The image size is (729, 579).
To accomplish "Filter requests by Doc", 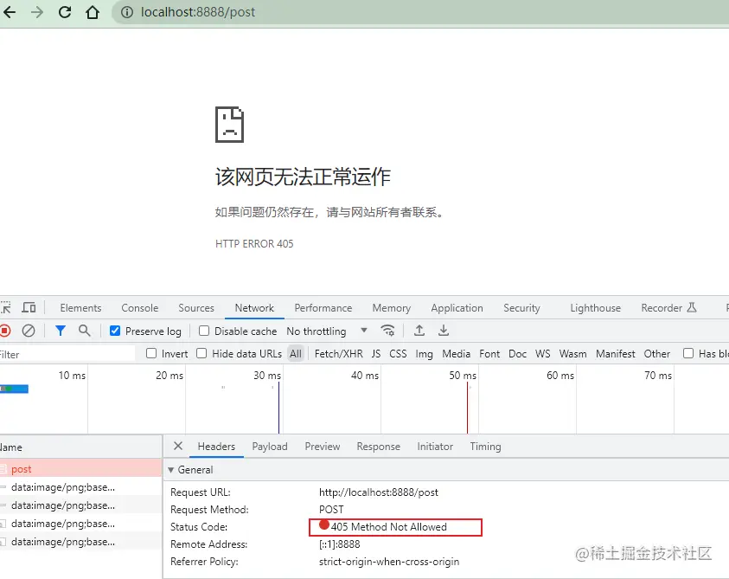I will click(517, 354).
